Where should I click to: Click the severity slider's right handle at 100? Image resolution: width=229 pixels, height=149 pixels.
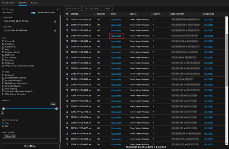(57, 109)
